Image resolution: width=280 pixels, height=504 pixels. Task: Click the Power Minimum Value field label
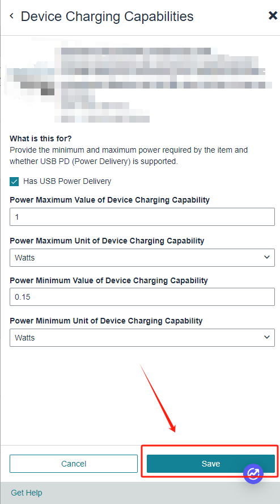point(109,280)
